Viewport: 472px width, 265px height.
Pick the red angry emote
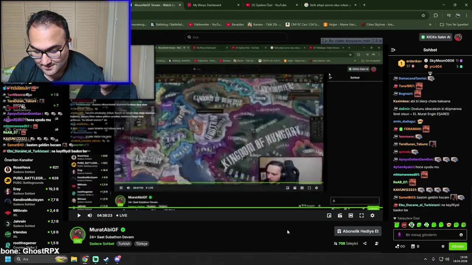point(404,225)
